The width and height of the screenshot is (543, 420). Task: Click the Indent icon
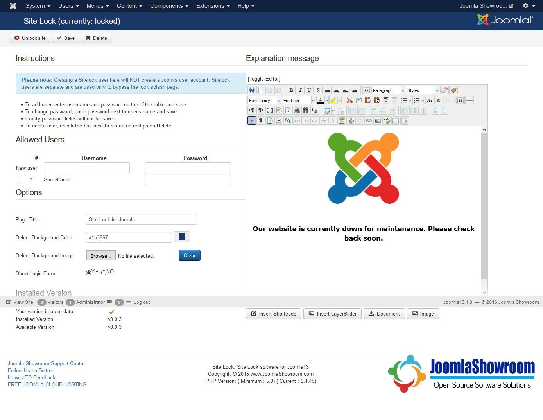tap(386, 101)
